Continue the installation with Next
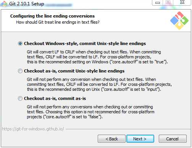Viewport: 192px width, 148px height. click(140, 139)
